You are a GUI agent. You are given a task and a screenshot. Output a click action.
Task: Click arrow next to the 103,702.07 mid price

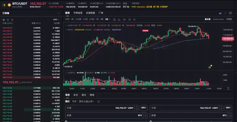pyautogui.click(x=58, y=83)
